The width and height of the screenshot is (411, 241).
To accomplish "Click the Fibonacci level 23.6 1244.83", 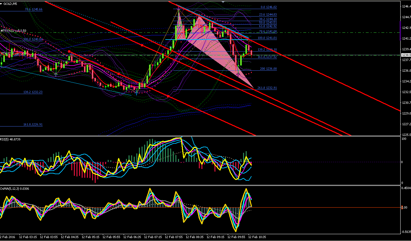I will pyautogui.click(x=268, y=15).
